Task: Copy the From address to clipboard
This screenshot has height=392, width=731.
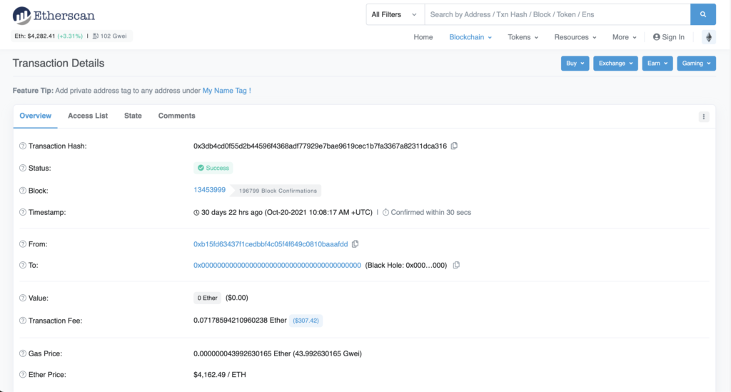Action: pos(356,243)
